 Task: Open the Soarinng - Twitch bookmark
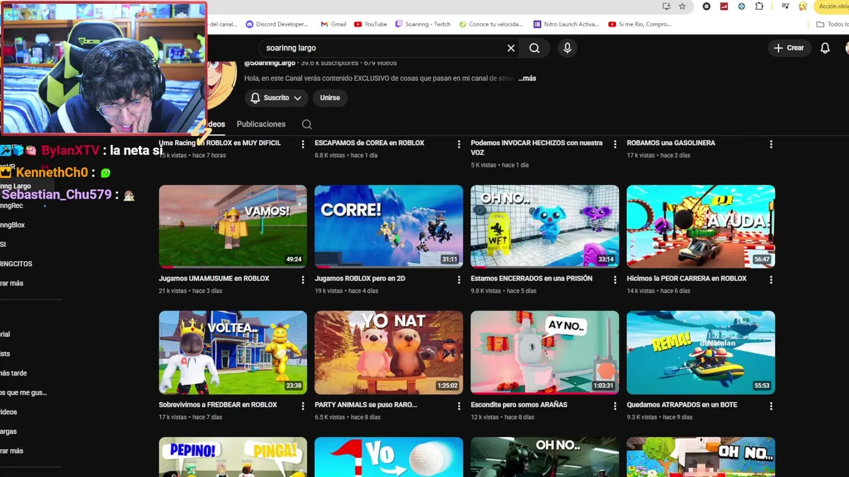click(x=423, y=24)
